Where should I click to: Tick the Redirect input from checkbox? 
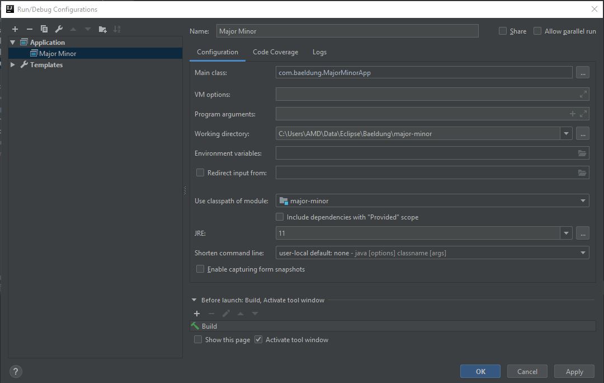click(200, 172)
